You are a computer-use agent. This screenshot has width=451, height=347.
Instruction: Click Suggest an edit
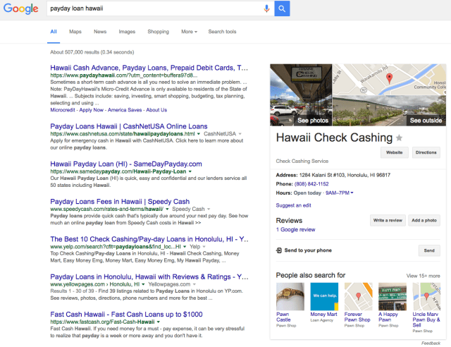(293, 205)
